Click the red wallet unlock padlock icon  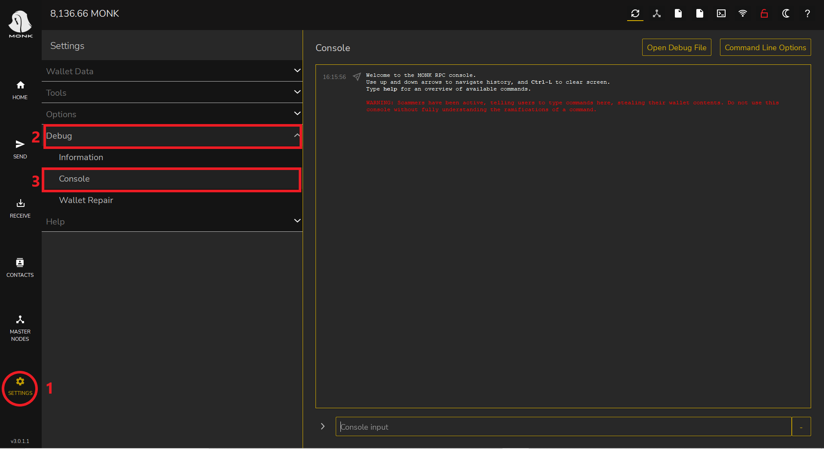coord(764,14)
